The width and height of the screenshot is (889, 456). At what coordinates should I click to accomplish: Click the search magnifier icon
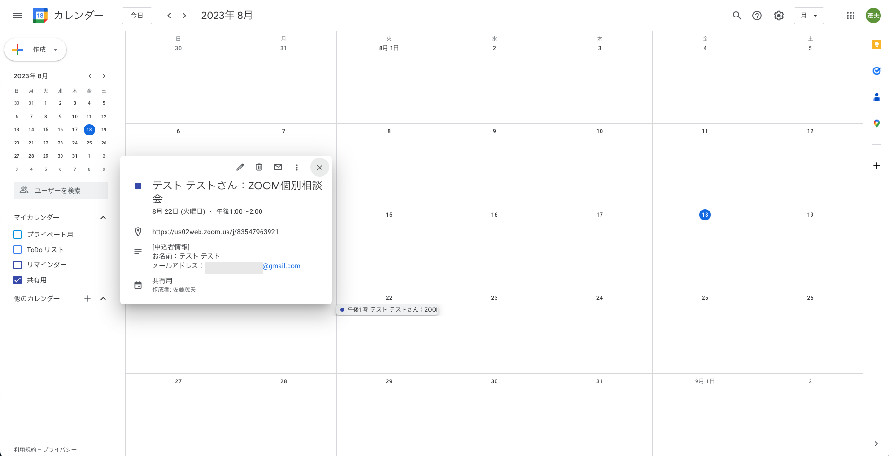737,16
